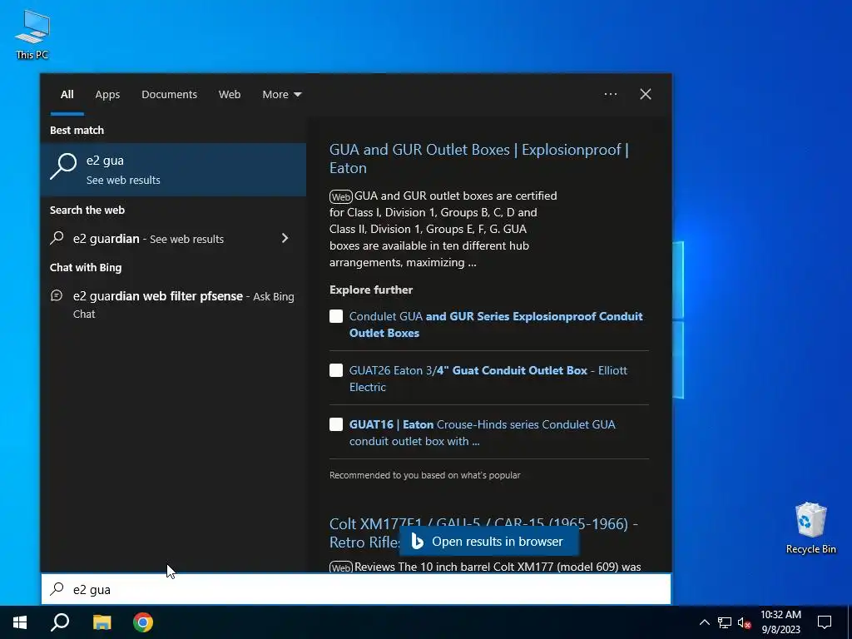Select the best match 'e2 gua' result
This screenshot has height=639, width=852.
pyautogui.click(x=173, y=170)
